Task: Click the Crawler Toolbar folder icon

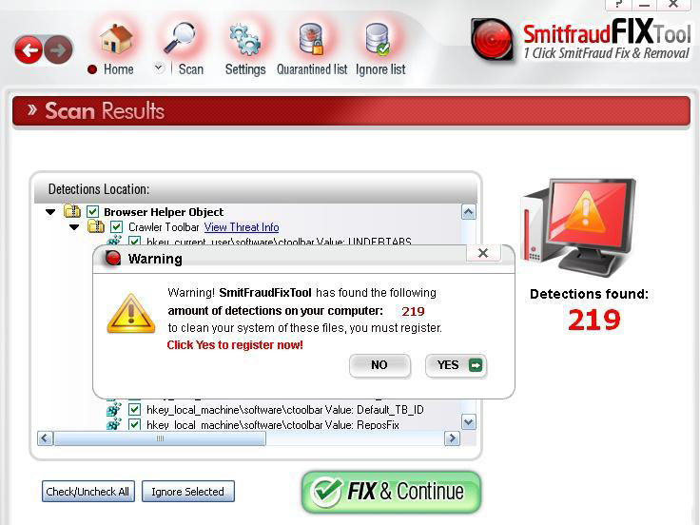Action: (x=96, y=226)
